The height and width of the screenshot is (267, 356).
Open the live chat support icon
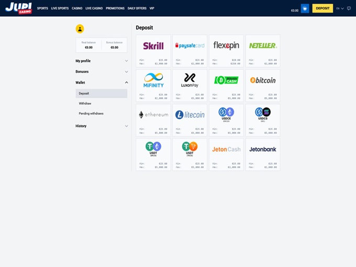(x=349, y=8)
